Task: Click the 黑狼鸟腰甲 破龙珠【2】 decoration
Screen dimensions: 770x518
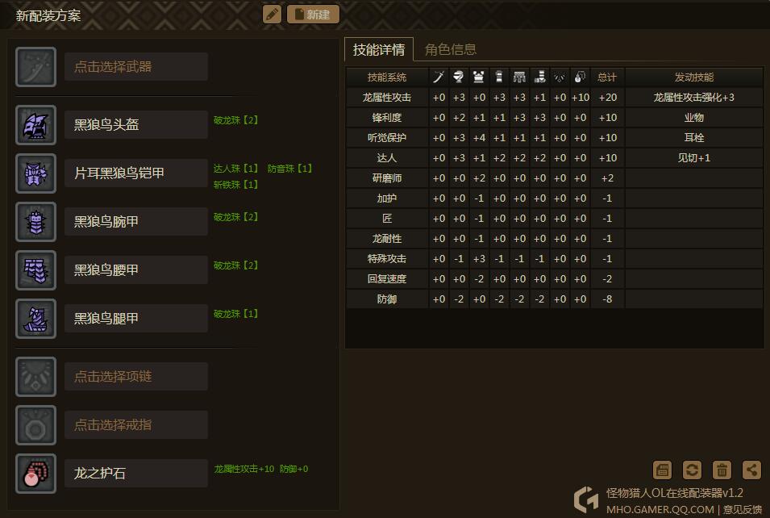Action: click(235, 265)
